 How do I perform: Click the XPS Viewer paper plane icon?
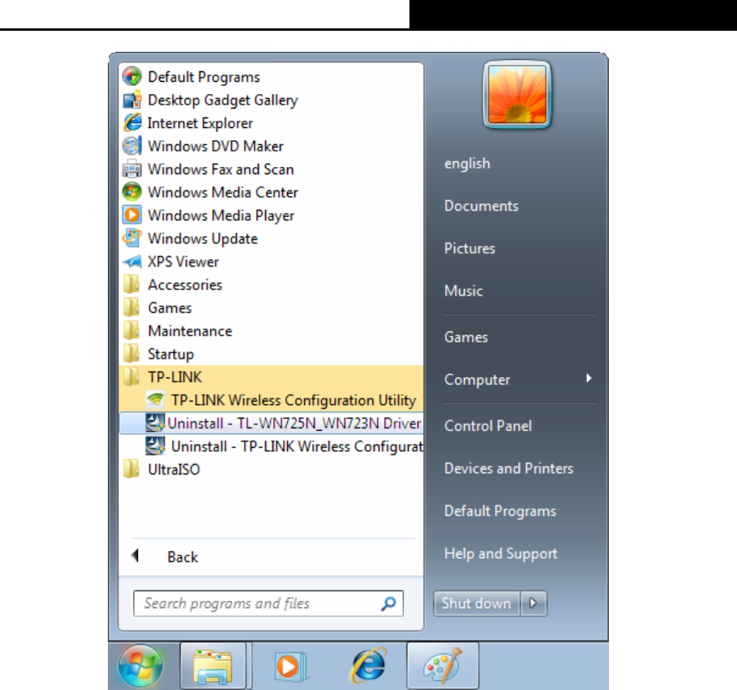click(132, 261)
